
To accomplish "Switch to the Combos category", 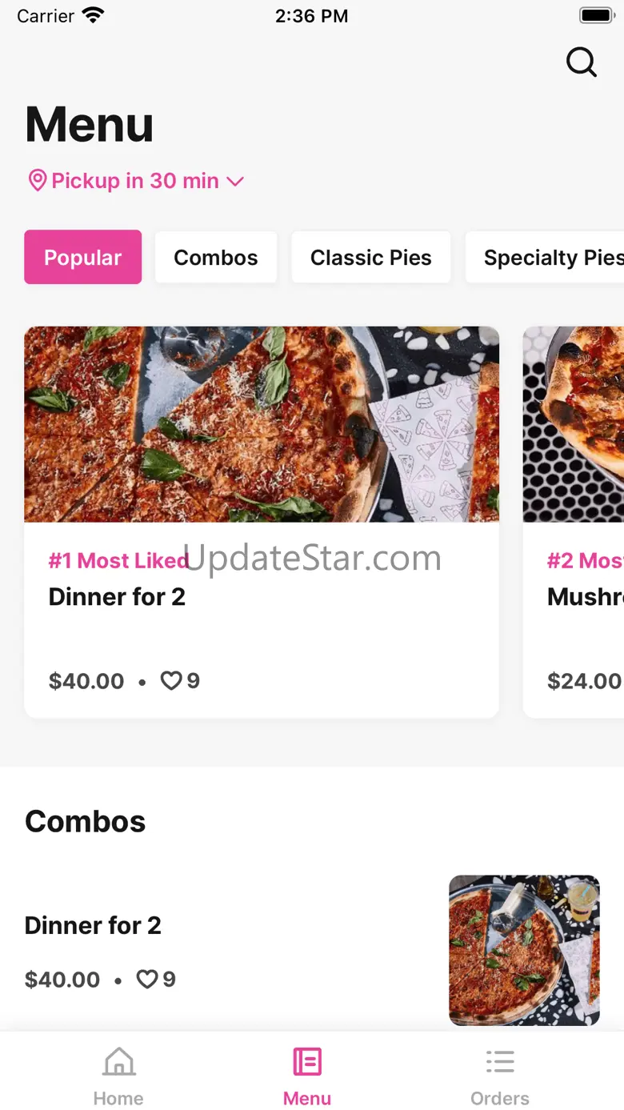I will pyautogui.click(x=216, y=258).
